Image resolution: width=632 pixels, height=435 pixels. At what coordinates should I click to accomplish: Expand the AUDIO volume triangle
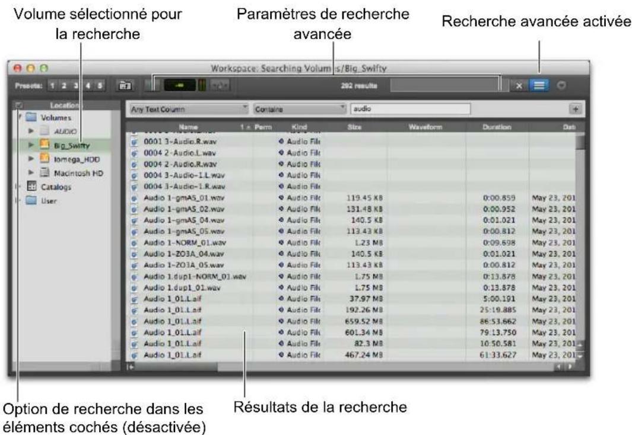(x=31, y=131)
